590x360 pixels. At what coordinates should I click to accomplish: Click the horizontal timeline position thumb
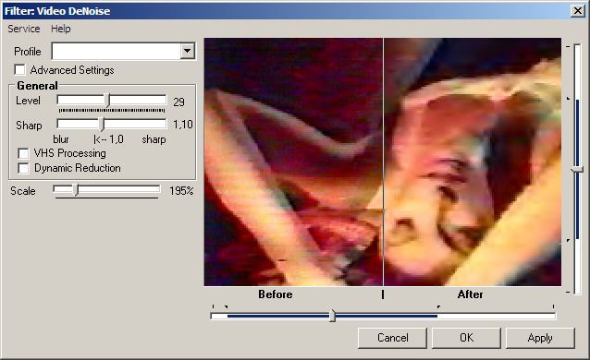tap(332, 316)
